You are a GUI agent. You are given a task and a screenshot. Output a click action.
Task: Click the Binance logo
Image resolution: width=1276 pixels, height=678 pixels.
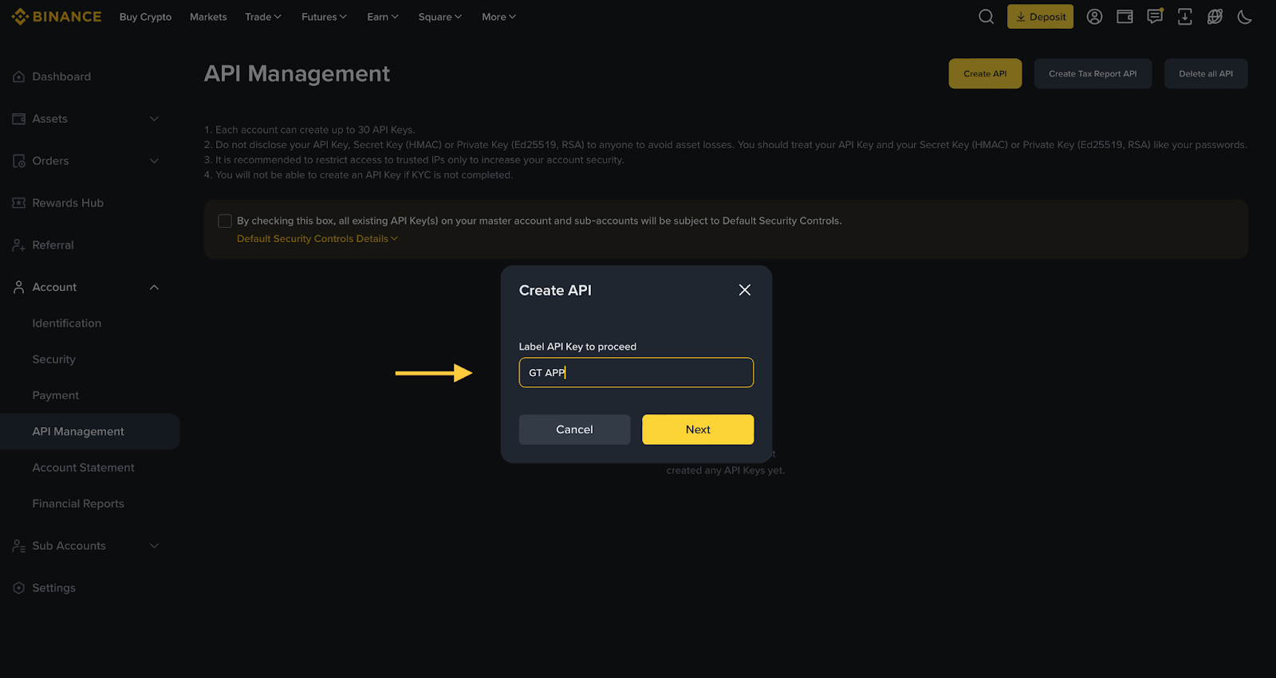click(57, 17)
